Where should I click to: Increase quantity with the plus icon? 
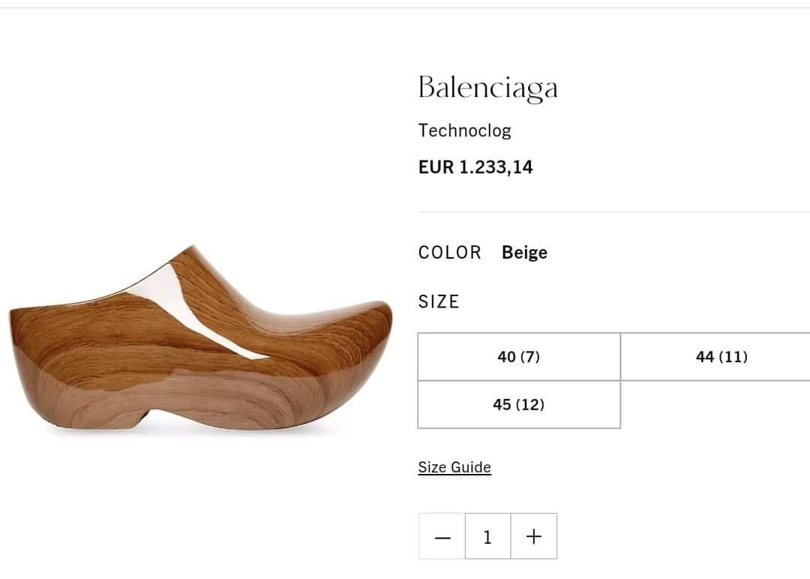click(x=534, y=537)
